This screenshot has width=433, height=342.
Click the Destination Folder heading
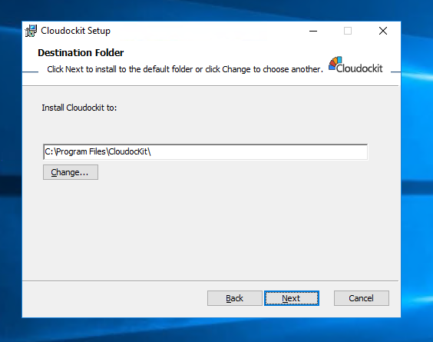[81, 52]
